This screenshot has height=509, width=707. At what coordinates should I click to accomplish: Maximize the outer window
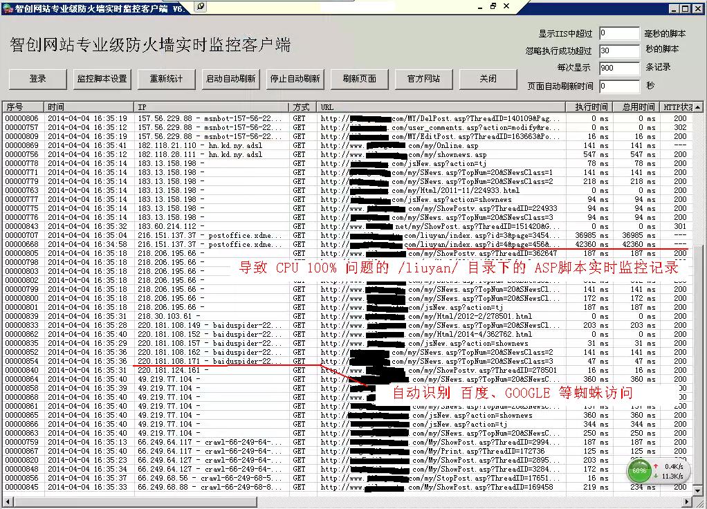click(x=685, y=8)
